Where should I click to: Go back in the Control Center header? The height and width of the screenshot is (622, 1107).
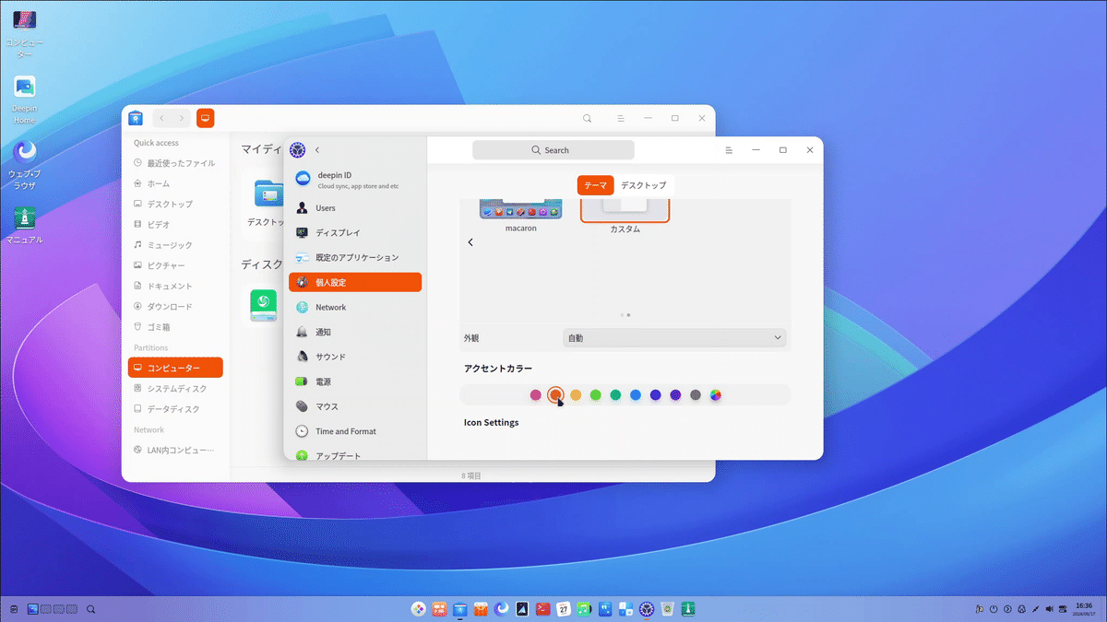pyautogui.click(x=317, y=150)
